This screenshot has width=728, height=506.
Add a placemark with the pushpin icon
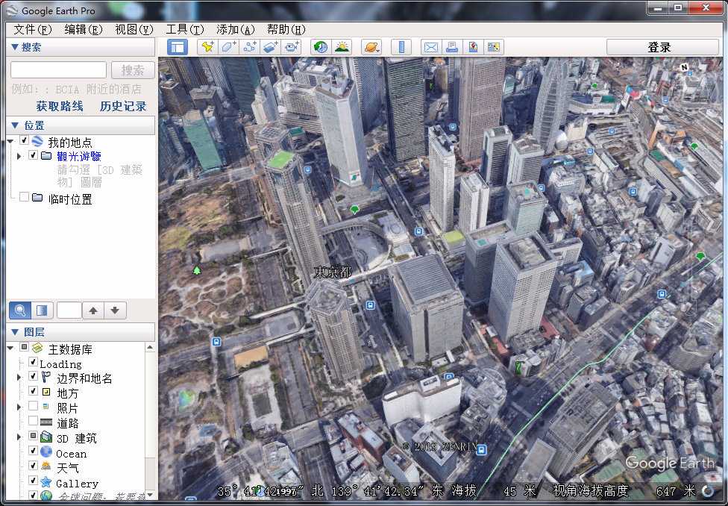pyautogui.click(x=207, y=47)
